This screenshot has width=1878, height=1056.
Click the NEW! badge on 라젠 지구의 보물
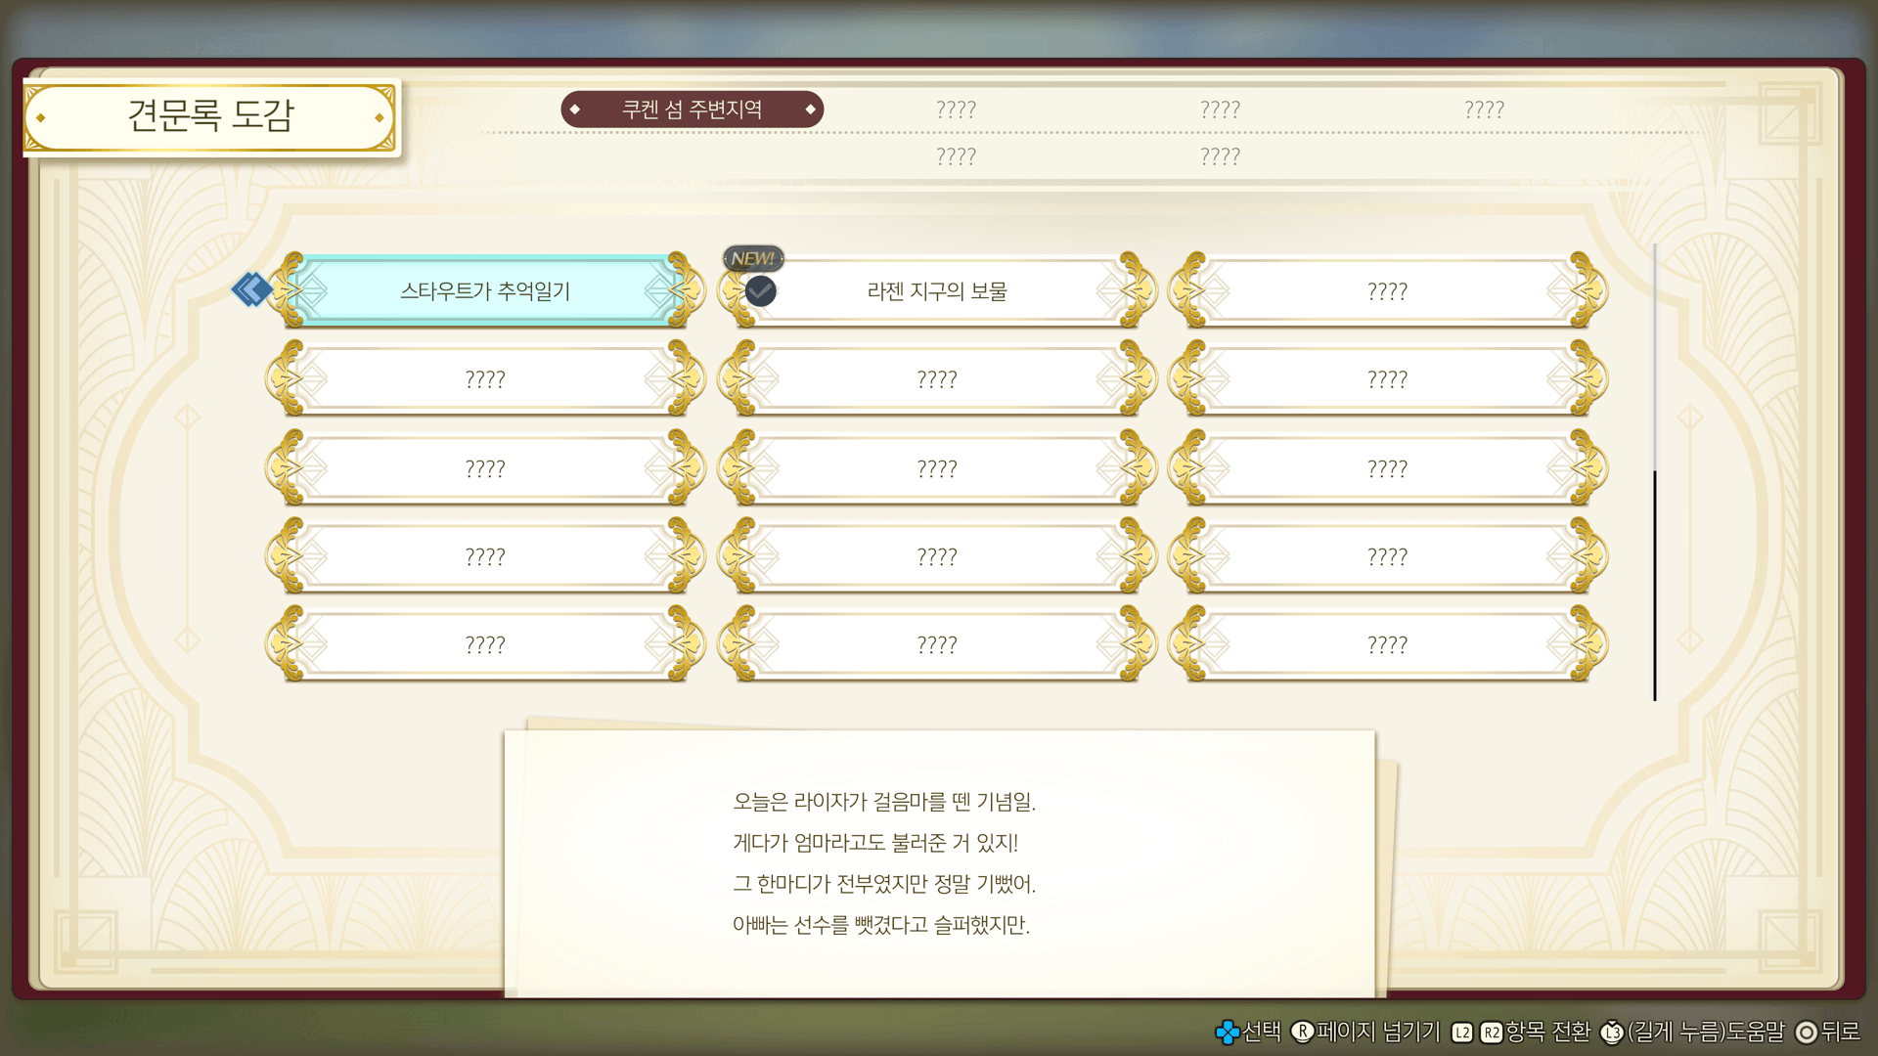[752, 258]
